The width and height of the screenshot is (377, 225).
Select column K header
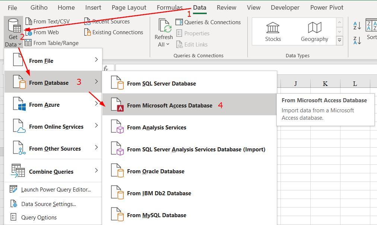[x=325, y=84]
